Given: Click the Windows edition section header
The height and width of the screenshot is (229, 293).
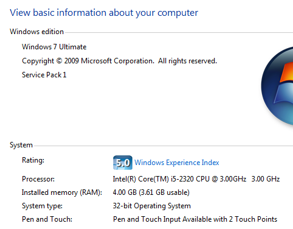Looking at the screenshot, I should tap(36, 32).
